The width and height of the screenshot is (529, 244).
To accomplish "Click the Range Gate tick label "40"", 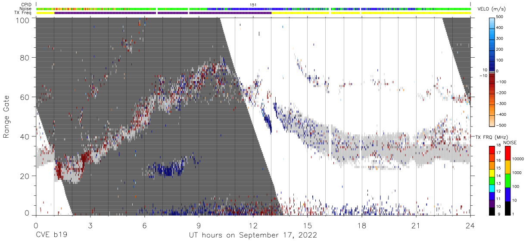I will (25, 136).
